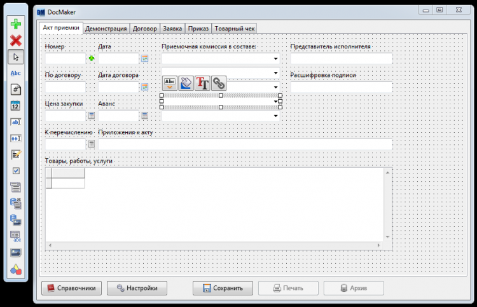
Task: Open the Приказ tab
Action: (198, 29)
